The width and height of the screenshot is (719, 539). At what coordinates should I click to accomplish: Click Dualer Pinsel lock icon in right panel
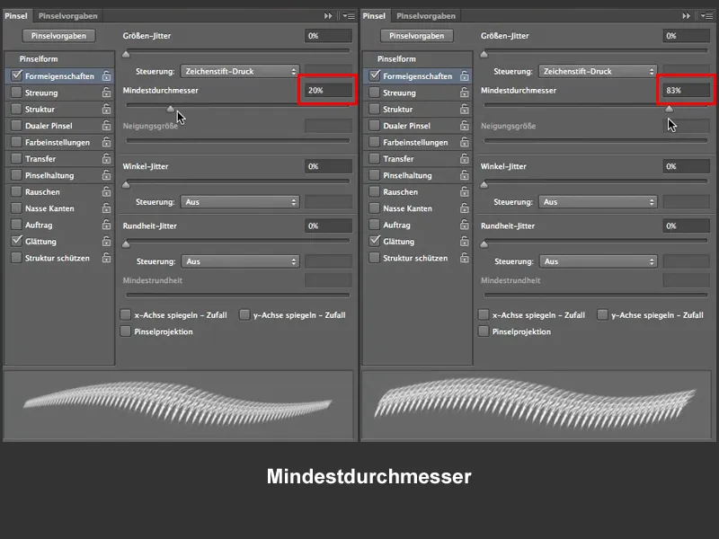(465, 125)
